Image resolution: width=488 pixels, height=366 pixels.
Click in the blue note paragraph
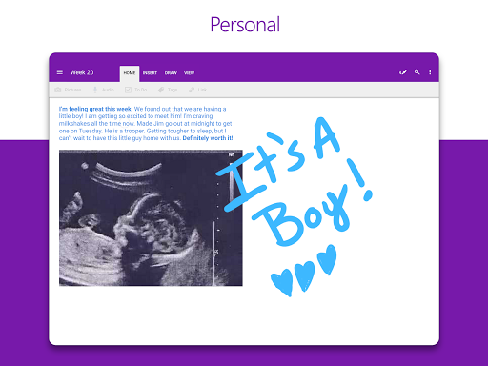point(146,124)
